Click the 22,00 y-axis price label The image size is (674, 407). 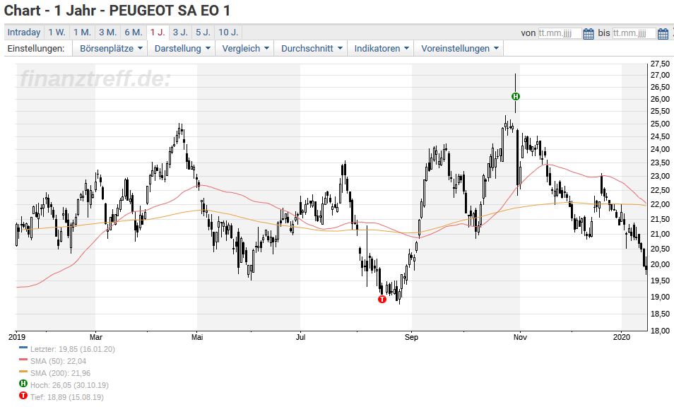(x=660, y=205)
